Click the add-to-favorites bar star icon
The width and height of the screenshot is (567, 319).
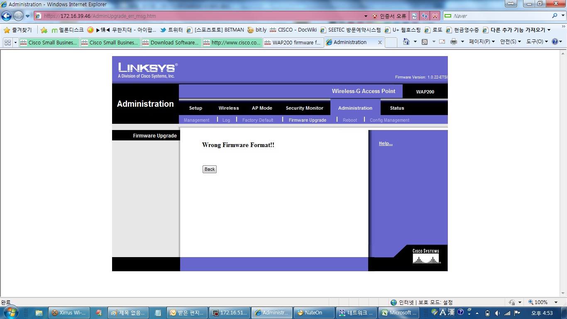click(44, 30)
